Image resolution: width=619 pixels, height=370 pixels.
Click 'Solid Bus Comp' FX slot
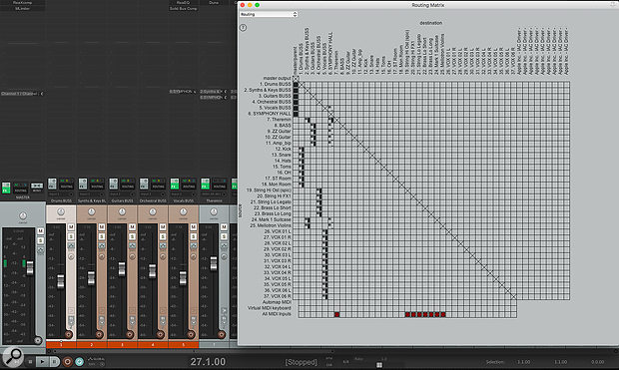(x=183, y=8)
